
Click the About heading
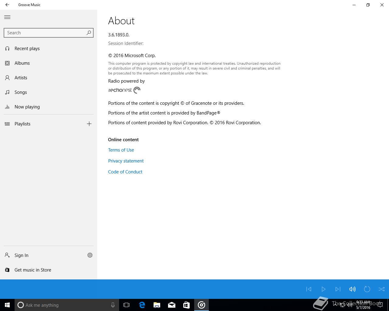[x=121, y=21]
